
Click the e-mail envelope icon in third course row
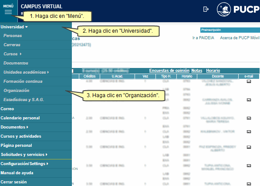(x=249, y=118)
